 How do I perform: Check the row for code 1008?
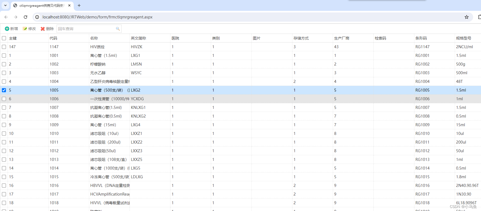[4, 116]
